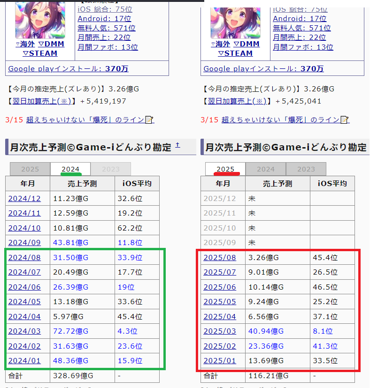The height and width of the screenshot is (388, 370).
Task: Click right Android: 17位 ranking link
Action: click(300, 19)
